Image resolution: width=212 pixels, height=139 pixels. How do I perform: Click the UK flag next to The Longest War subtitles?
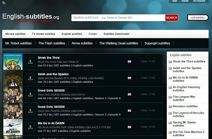tap(170, 97)
